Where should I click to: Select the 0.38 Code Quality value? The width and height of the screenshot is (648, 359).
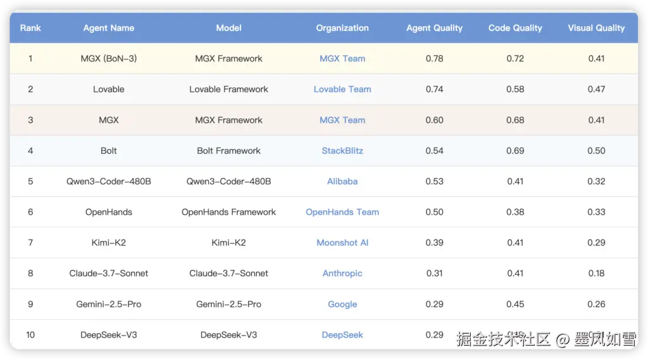tap(515, 211)
